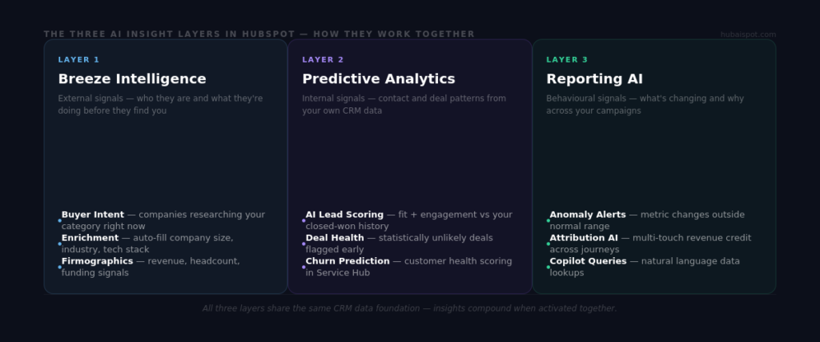This screenshot has width=820, height=342.
Task: Click the External signals description text
Action: pyautogui.click(x=160, y=104)
